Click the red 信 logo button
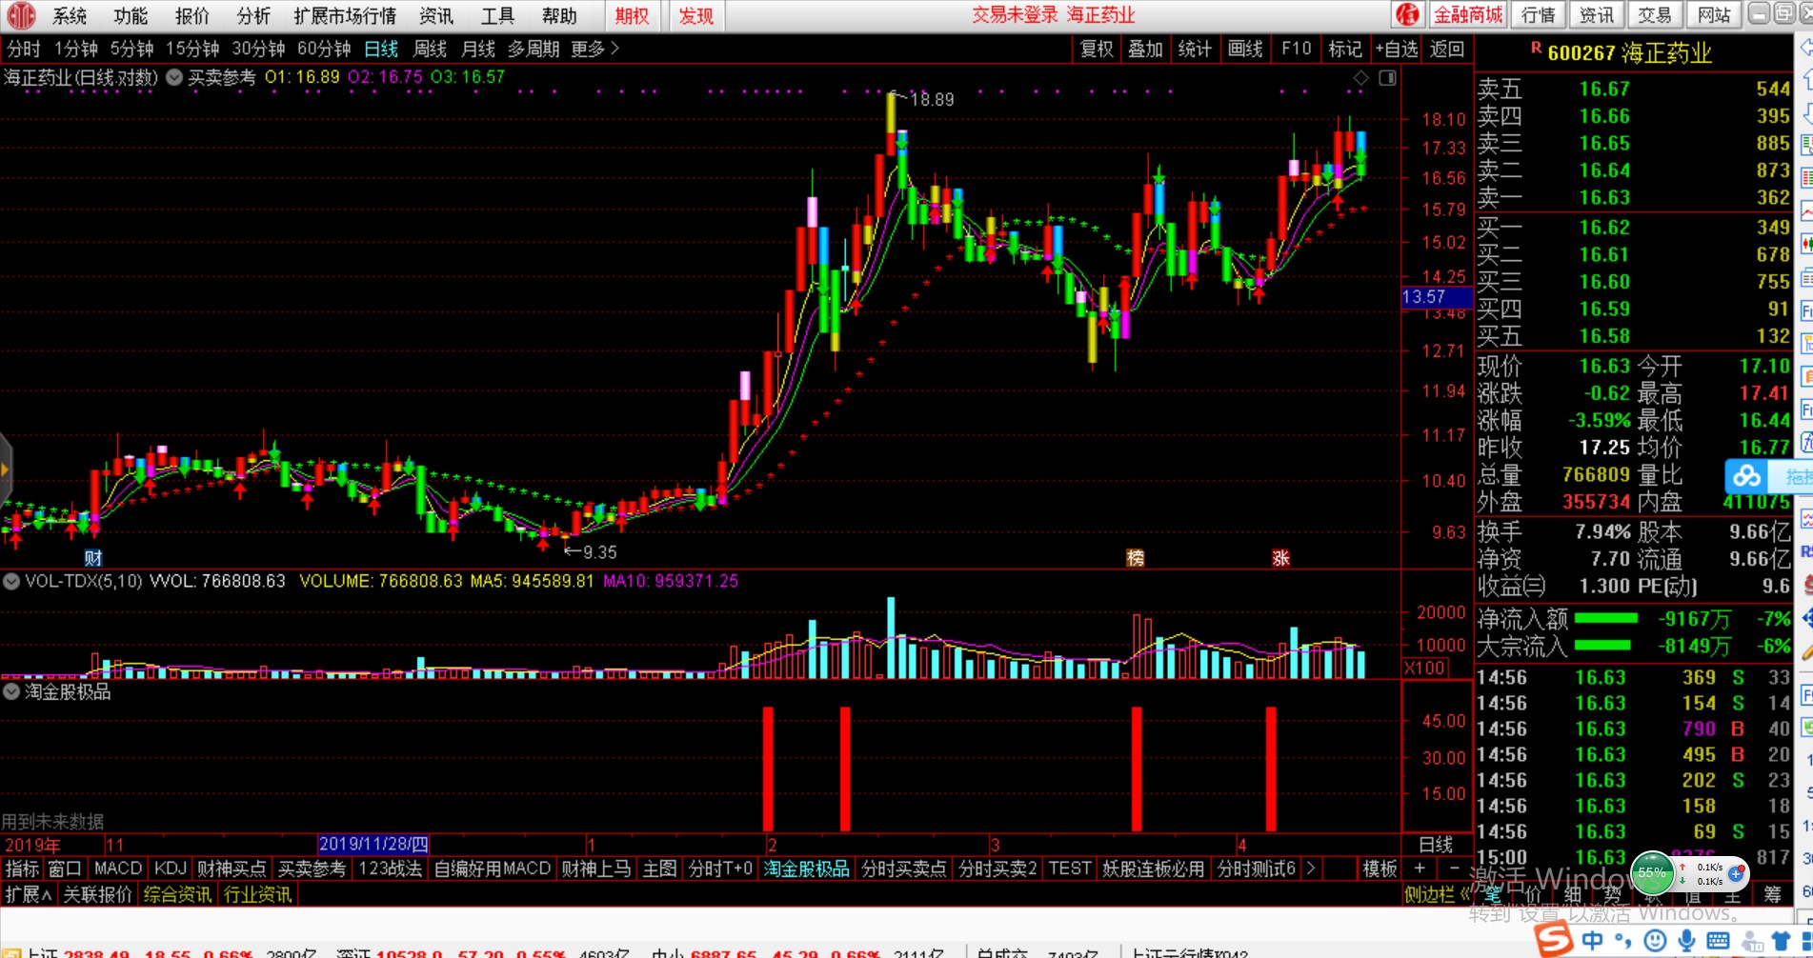 pyautogui.click(x=1408, y=14)
